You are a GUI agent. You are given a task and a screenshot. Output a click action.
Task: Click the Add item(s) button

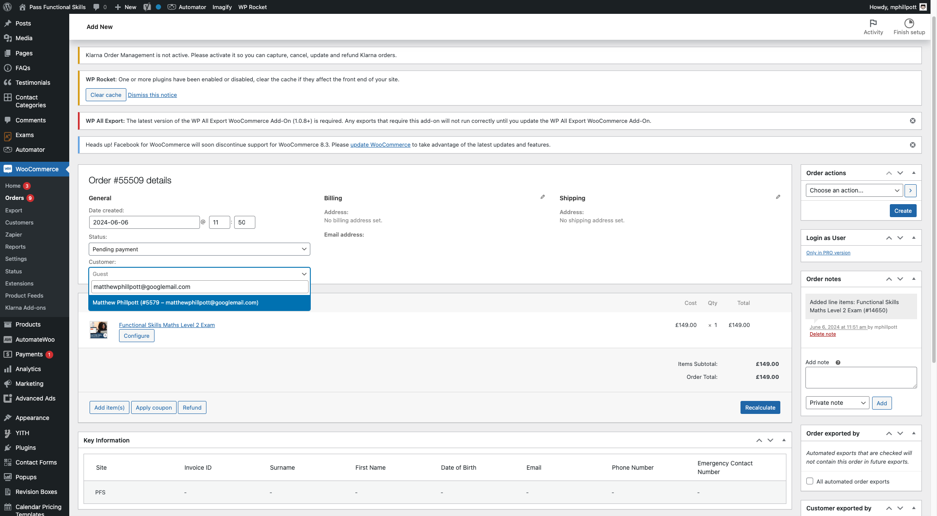pos(109,407)
